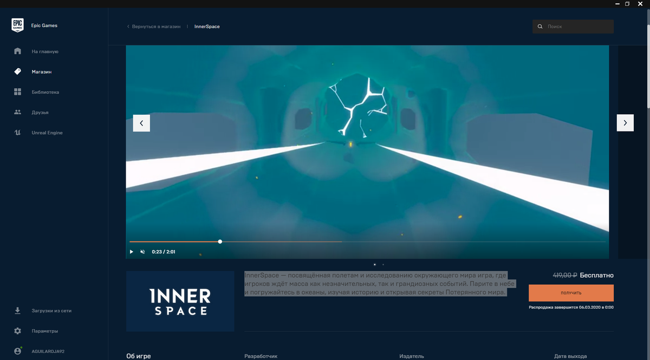Click the AGUILAROJA92 account name

pyautogui.click(x=47, y=351)
